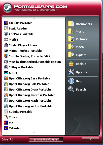Show earlier apps with the up arrow
The image size is (103, 145).
(34, 18)
